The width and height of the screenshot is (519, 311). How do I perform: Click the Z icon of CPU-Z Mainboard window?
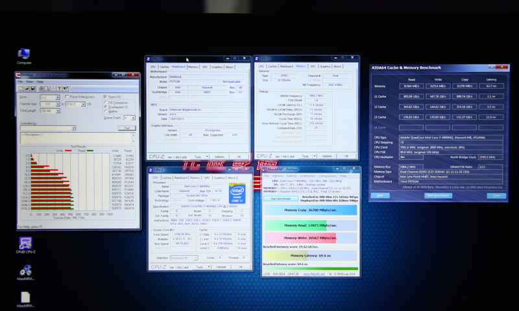149,59
